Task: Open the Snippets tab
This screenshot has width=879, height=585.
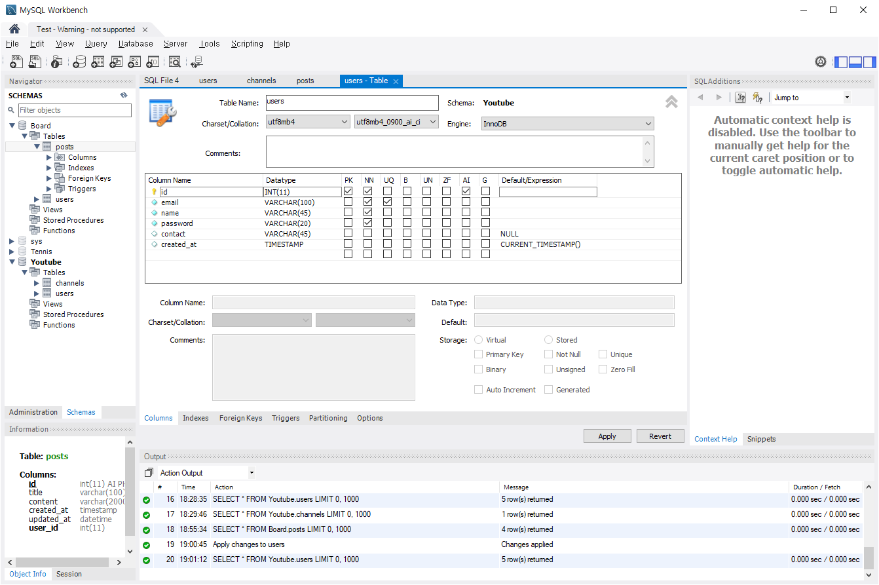Action: pos(761,439)
